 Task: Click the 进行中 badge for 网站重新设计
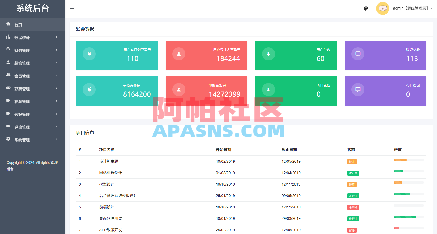pos(353,173)
